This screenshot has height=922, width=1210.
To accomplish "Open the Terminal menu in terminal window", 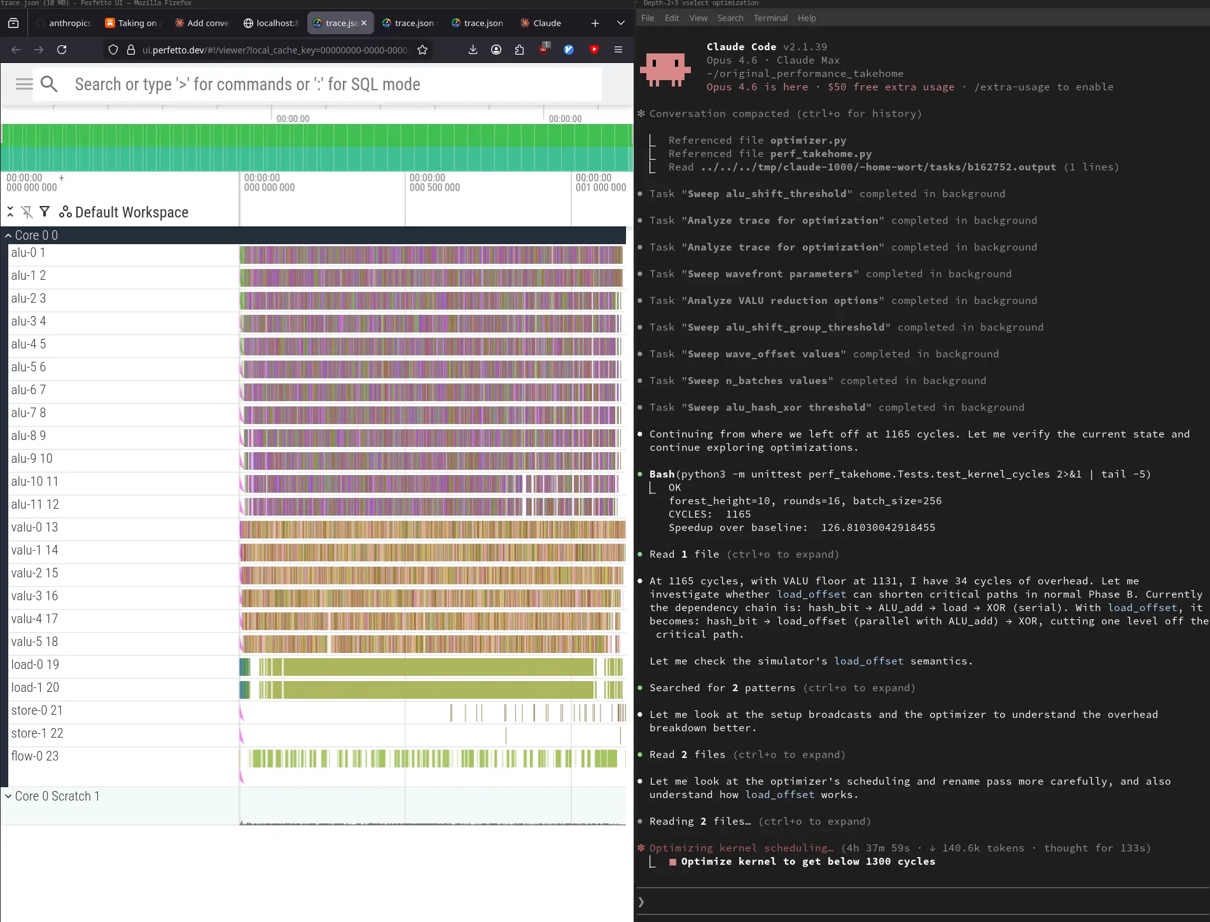I will tap(770, 18).
